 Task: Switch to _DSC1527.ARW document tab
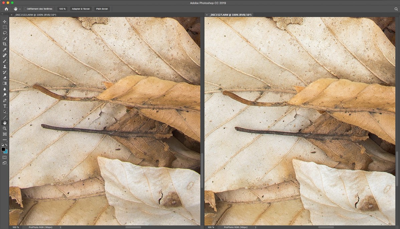click(231, 15)
